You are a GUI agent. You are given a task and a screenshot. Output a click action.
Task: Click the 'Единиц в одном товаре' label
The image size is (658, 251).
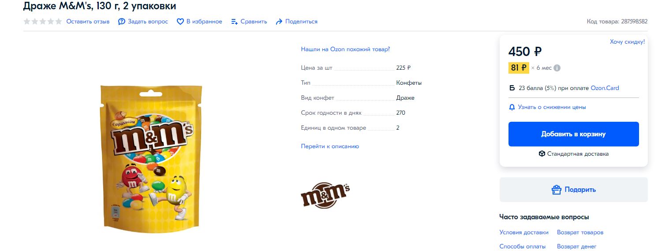click(333, 128)
